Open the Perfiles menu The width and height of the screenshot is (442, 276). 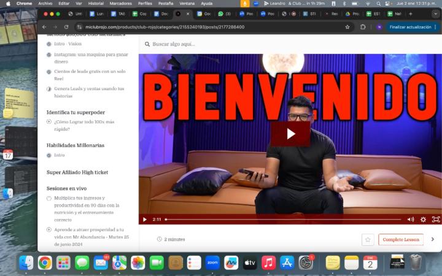(145, 4)
